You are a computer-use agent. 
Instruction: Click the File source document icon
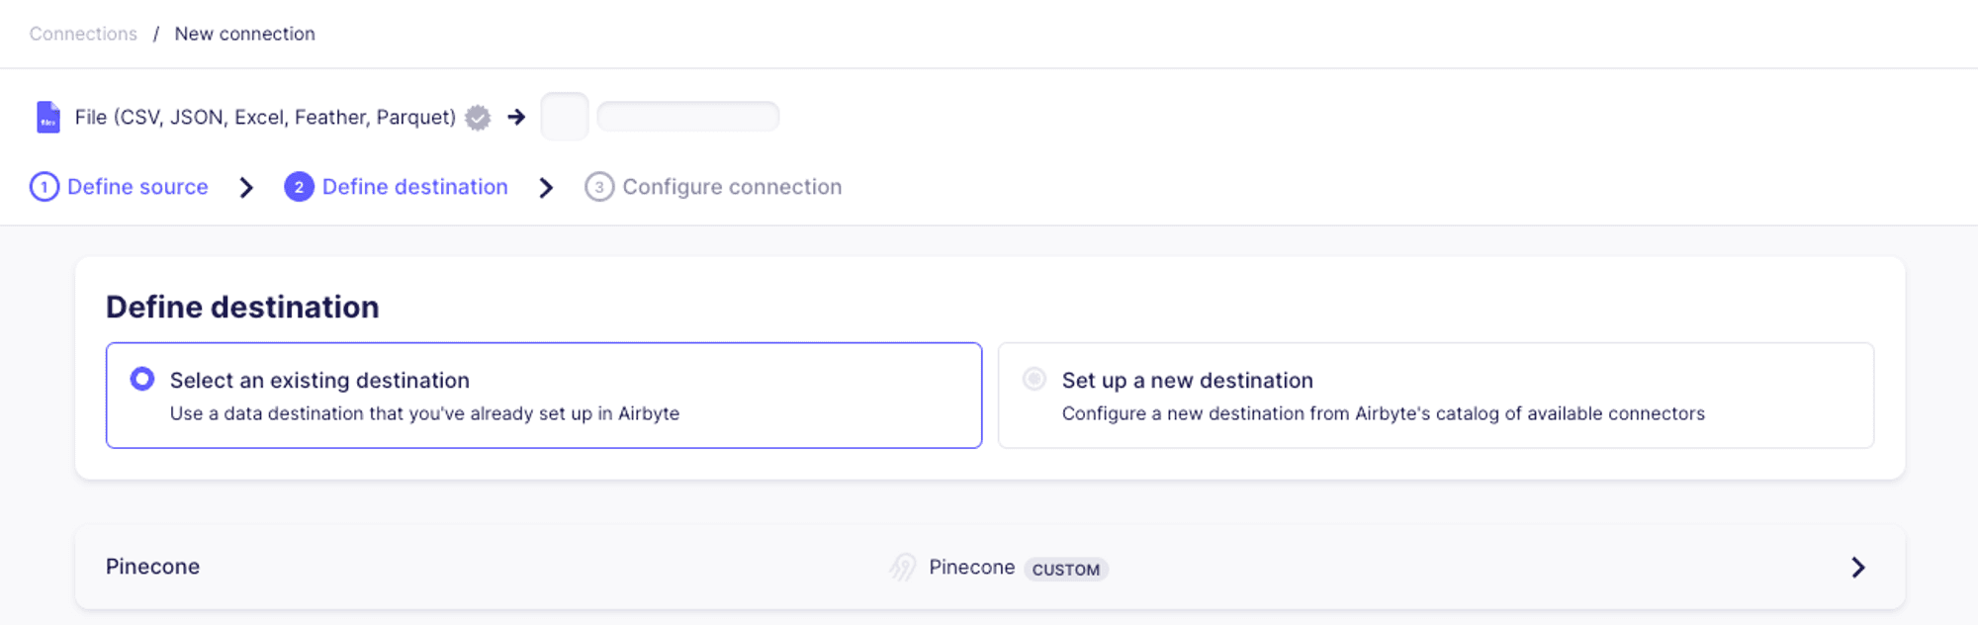[x=46, y=116]
